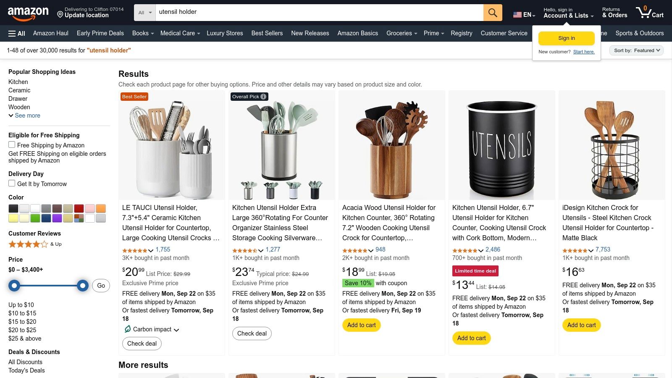Select the black color filter swatch
Image resolution: width=672 pixels, height=378 pixels.
pos(13,208)
